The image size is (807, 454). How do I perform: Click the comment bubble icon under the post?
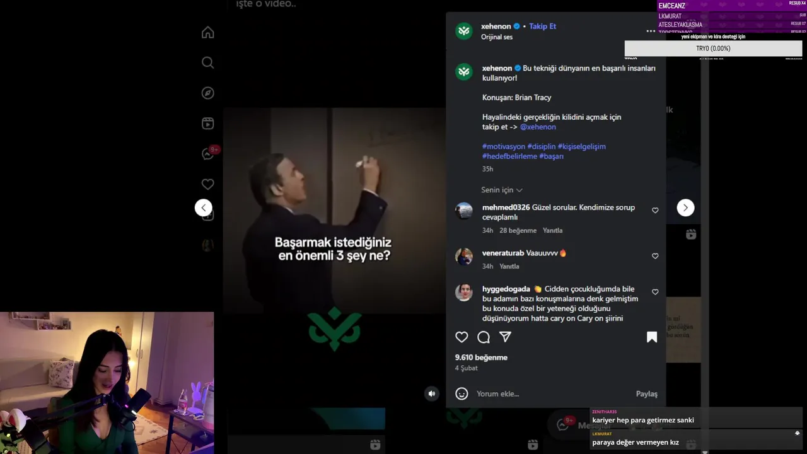coord(484,337)
